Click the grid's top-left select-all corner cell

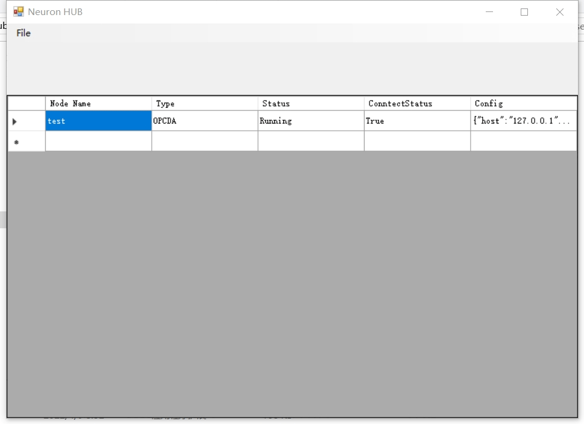[27, 104]
